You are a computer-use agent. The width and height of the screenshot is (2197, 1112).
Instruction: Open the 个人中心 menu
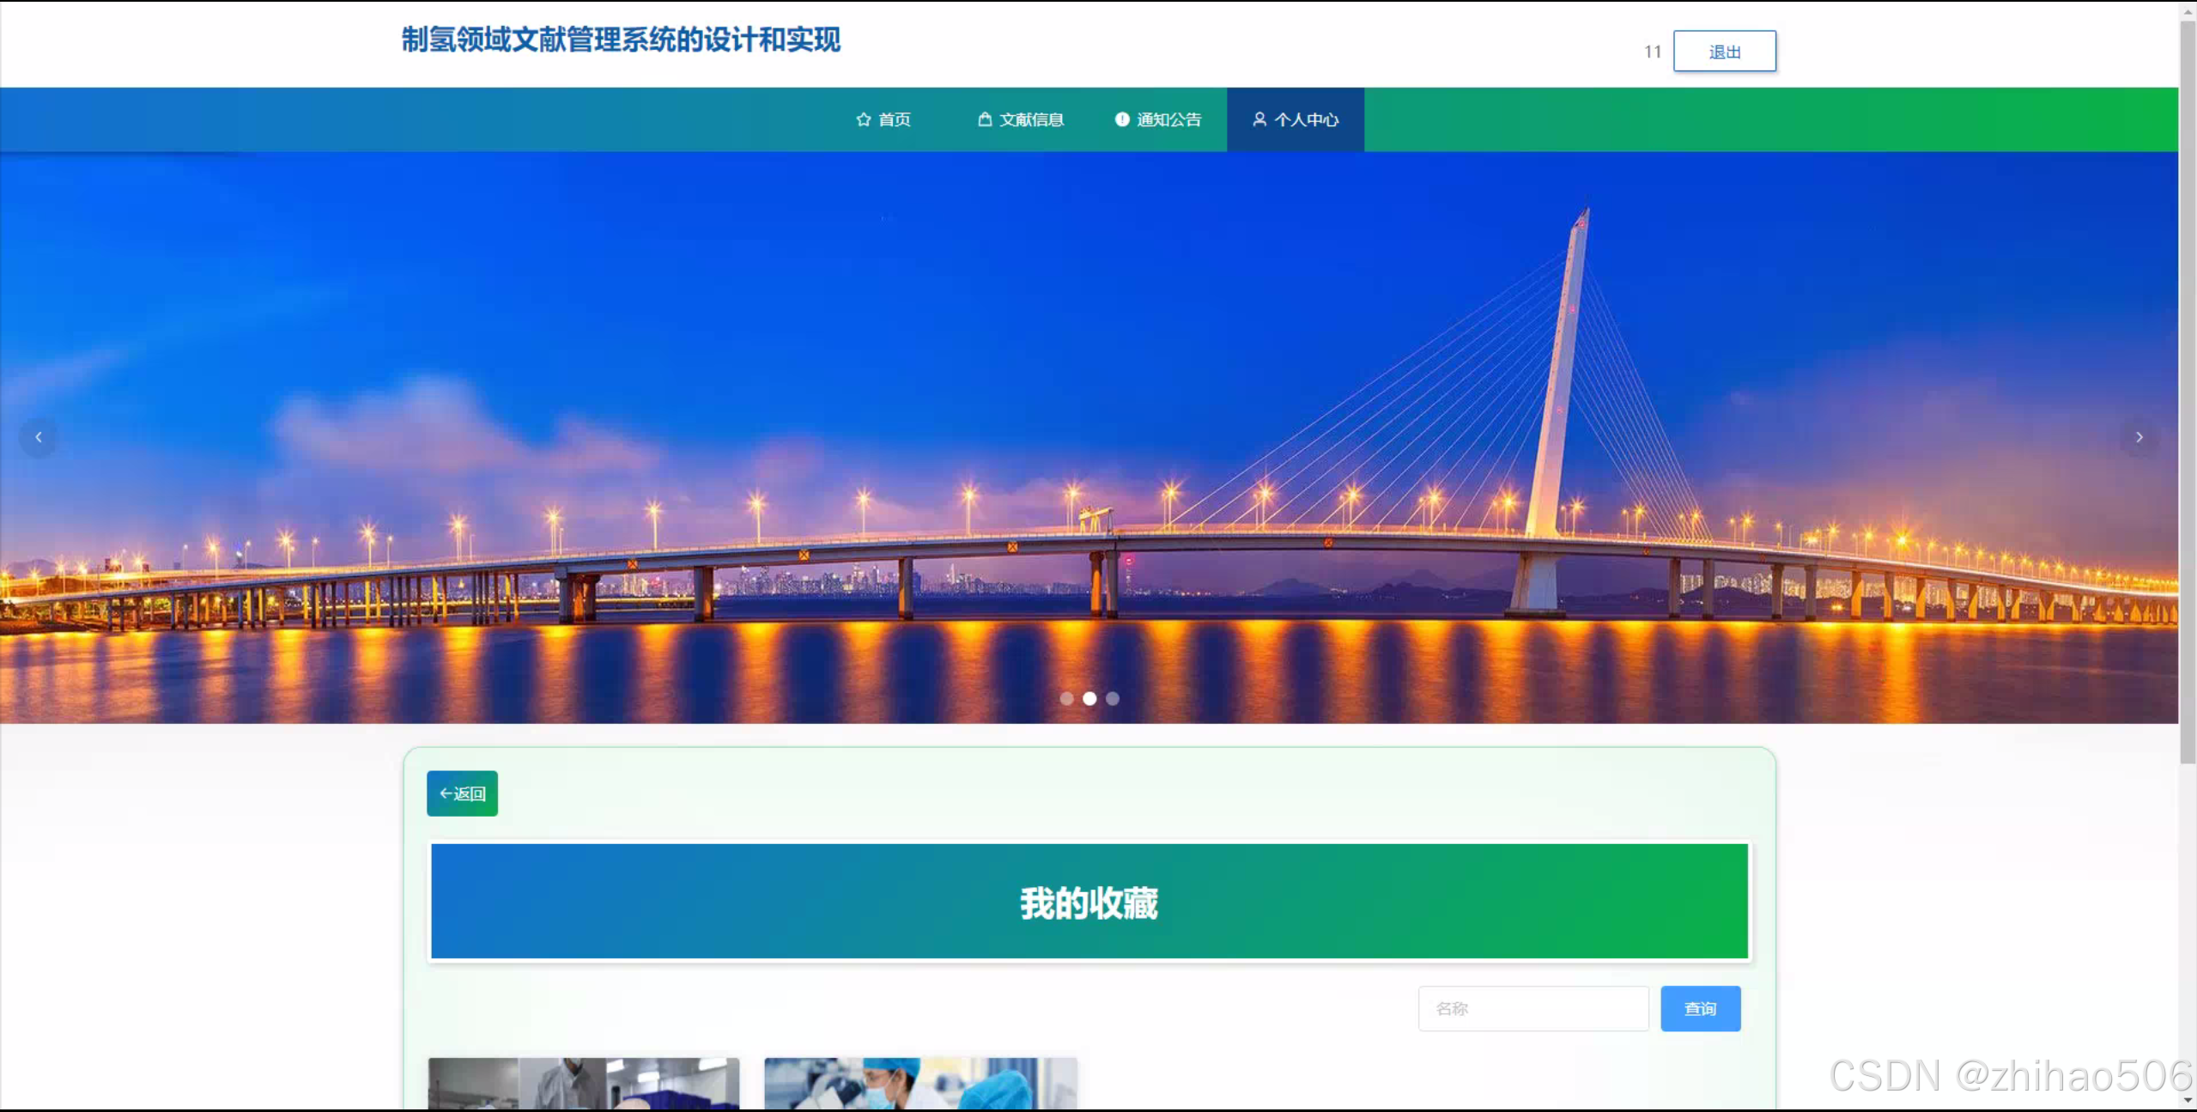(x=1306, y=119)
